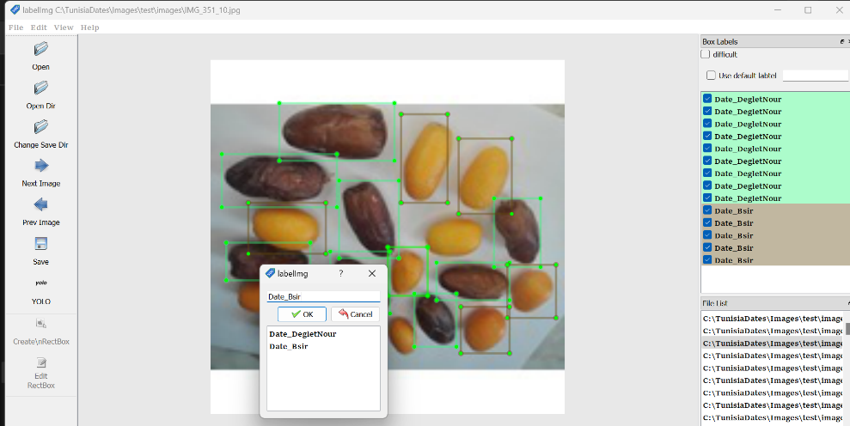Select the Edit RectBox tool icon

[40, 362]
